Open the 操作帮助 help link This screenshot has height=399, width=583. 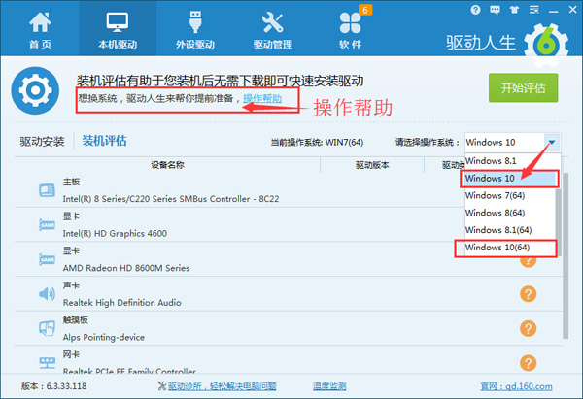tap(262, 98)
